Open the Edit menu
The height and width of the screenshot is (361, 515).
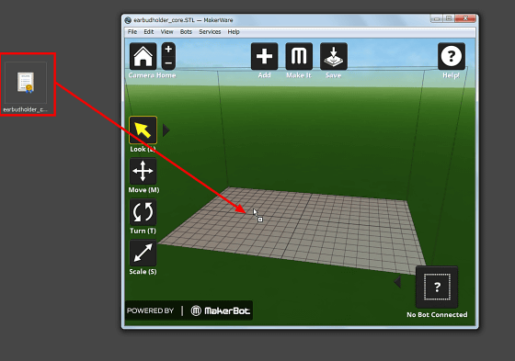pos(149,32)
